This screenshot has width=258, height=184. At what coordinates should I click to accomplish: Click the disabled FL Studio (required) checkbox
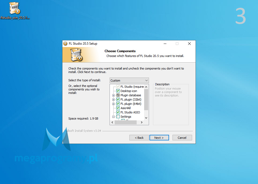(x=118, y=87)
